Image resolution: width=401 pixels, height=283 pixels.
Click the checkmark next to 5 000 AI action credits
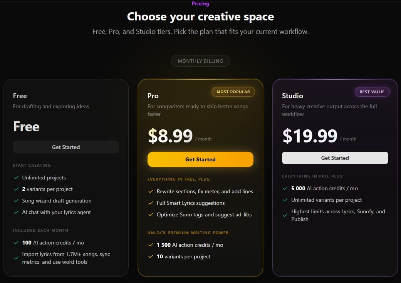pos(285,188)
